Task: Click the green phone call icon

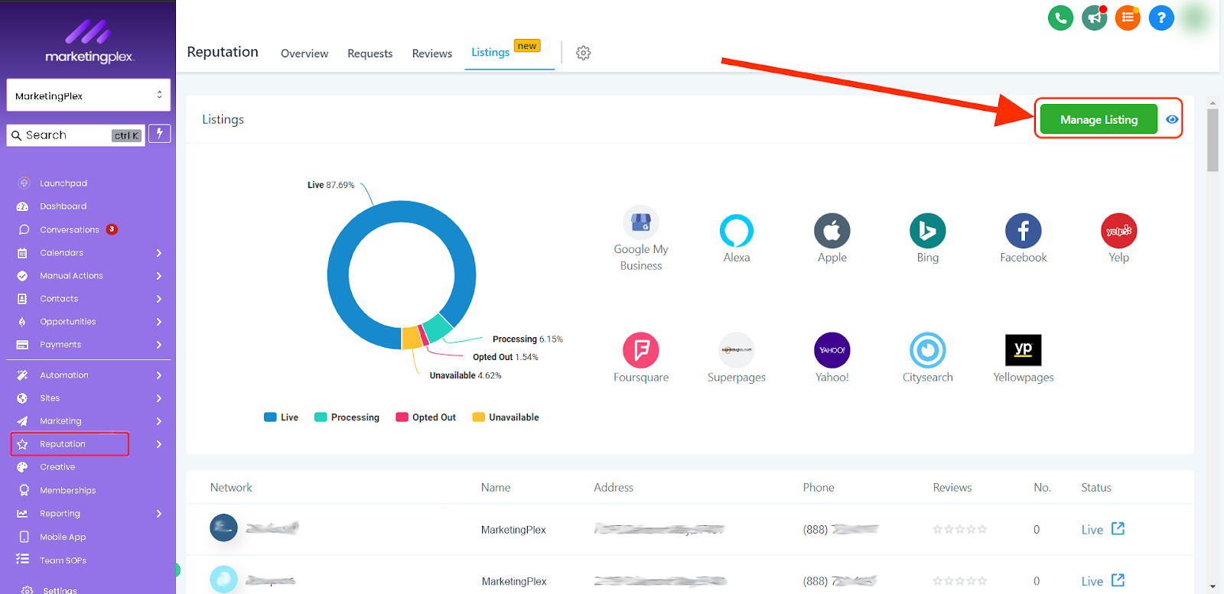Action: coord(1060,18)
